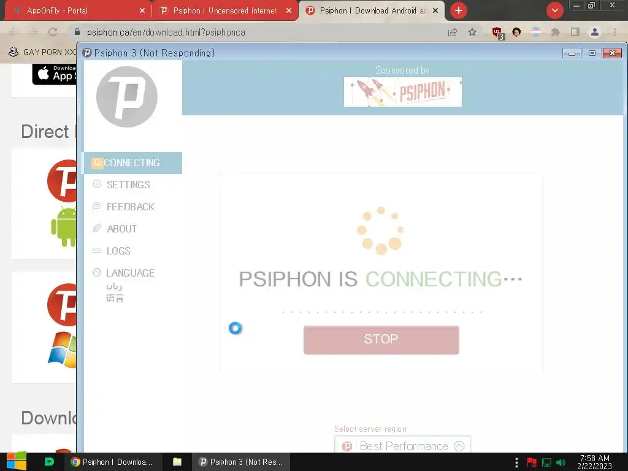
Task: Click the Psiphon Android download icon on webpage
Action: pyautogui.click(x=62, y=202)
